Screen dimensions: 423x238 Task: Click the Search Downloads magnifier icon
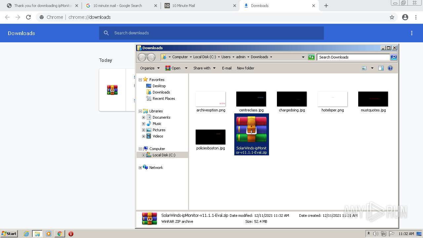coord(393,57)
